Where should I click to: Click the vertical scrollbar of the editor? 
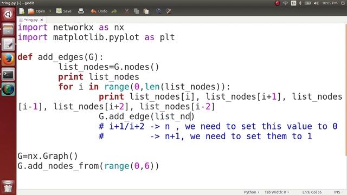click(x=346, y=89)
